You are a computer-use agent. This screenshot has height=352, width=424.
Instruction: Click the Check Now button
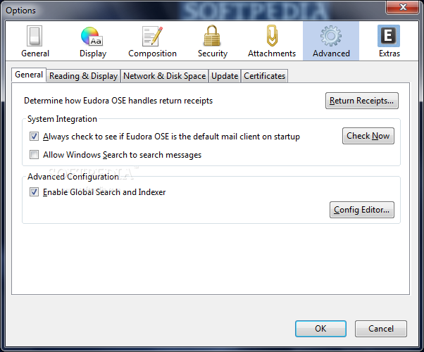coord(368,136)
